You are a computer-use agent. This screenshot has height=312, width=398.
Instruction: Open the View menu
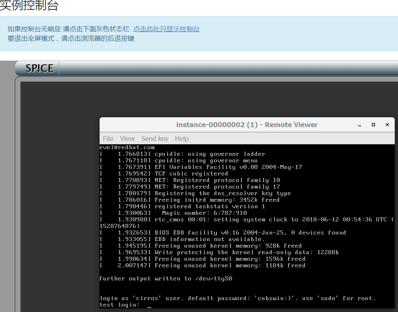127,139
